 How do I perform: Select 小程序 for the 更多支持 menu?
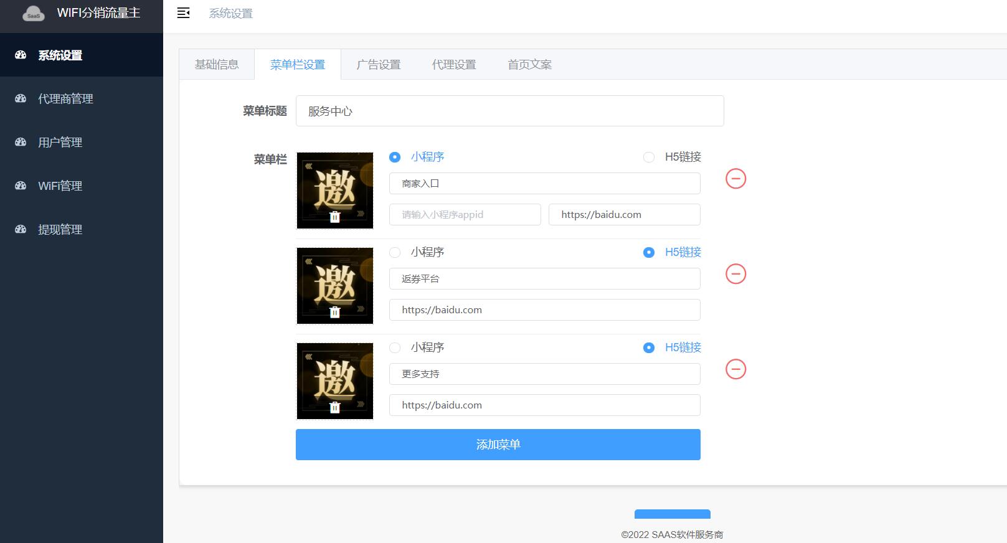pos(395,348)
